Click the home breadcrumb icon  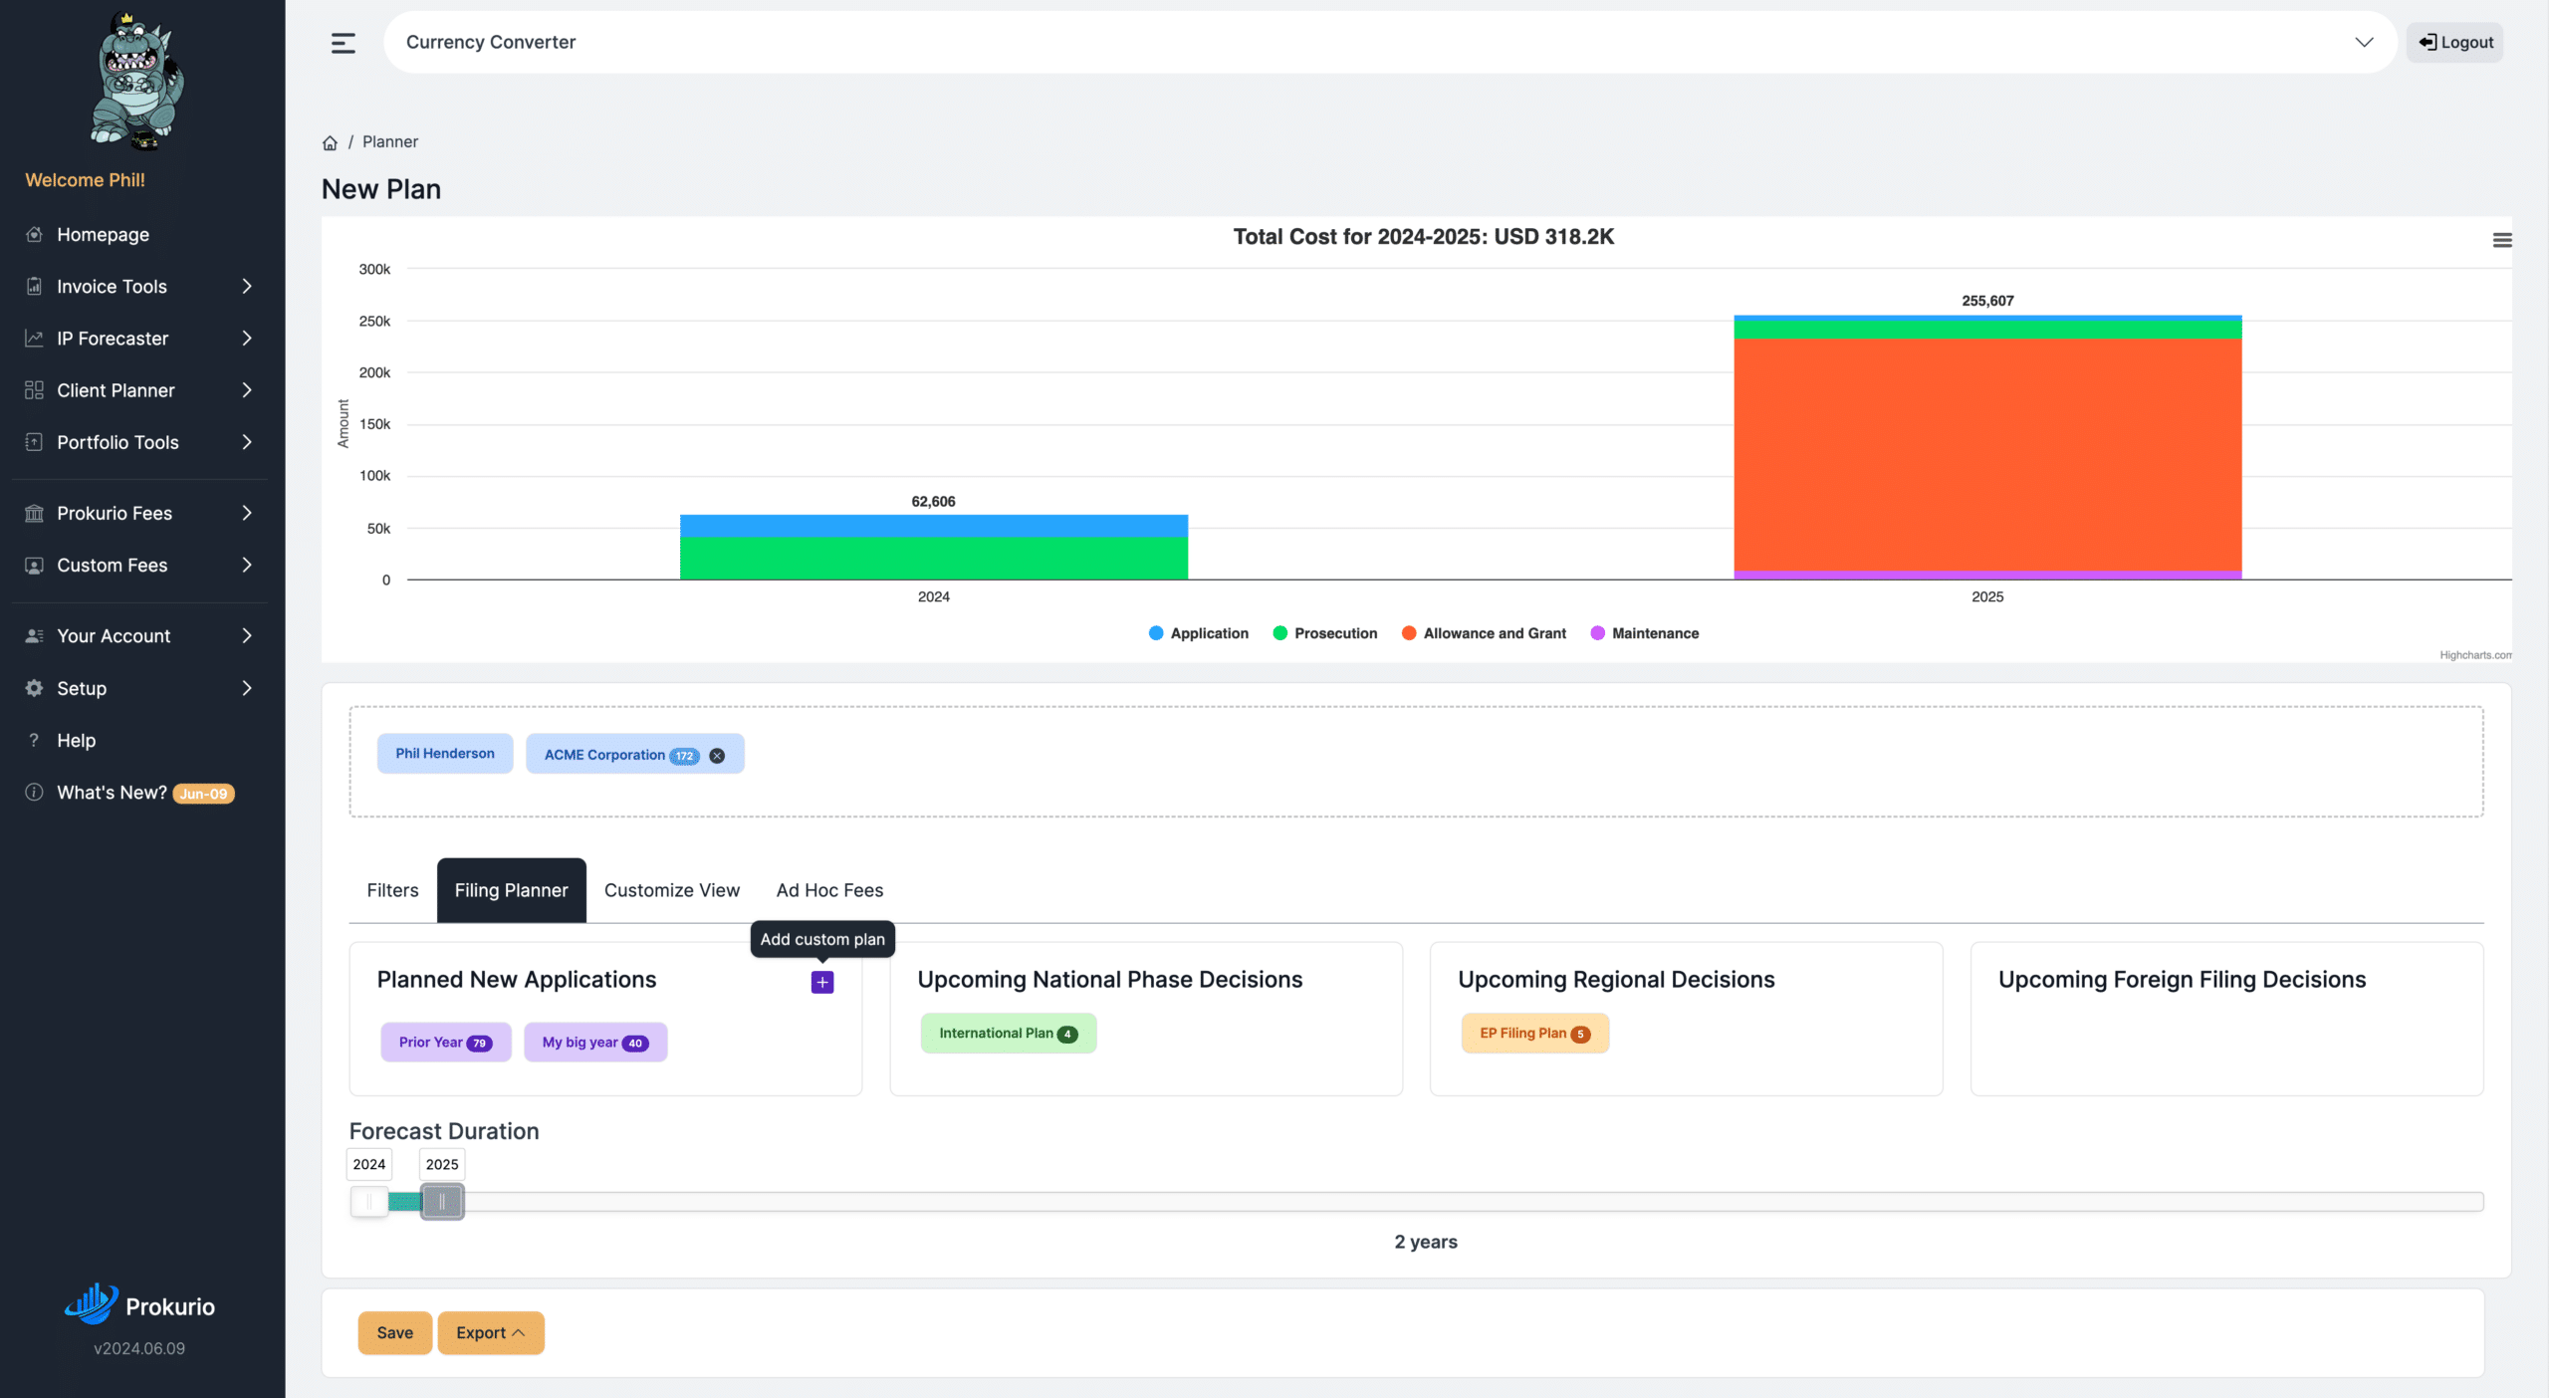330,142
